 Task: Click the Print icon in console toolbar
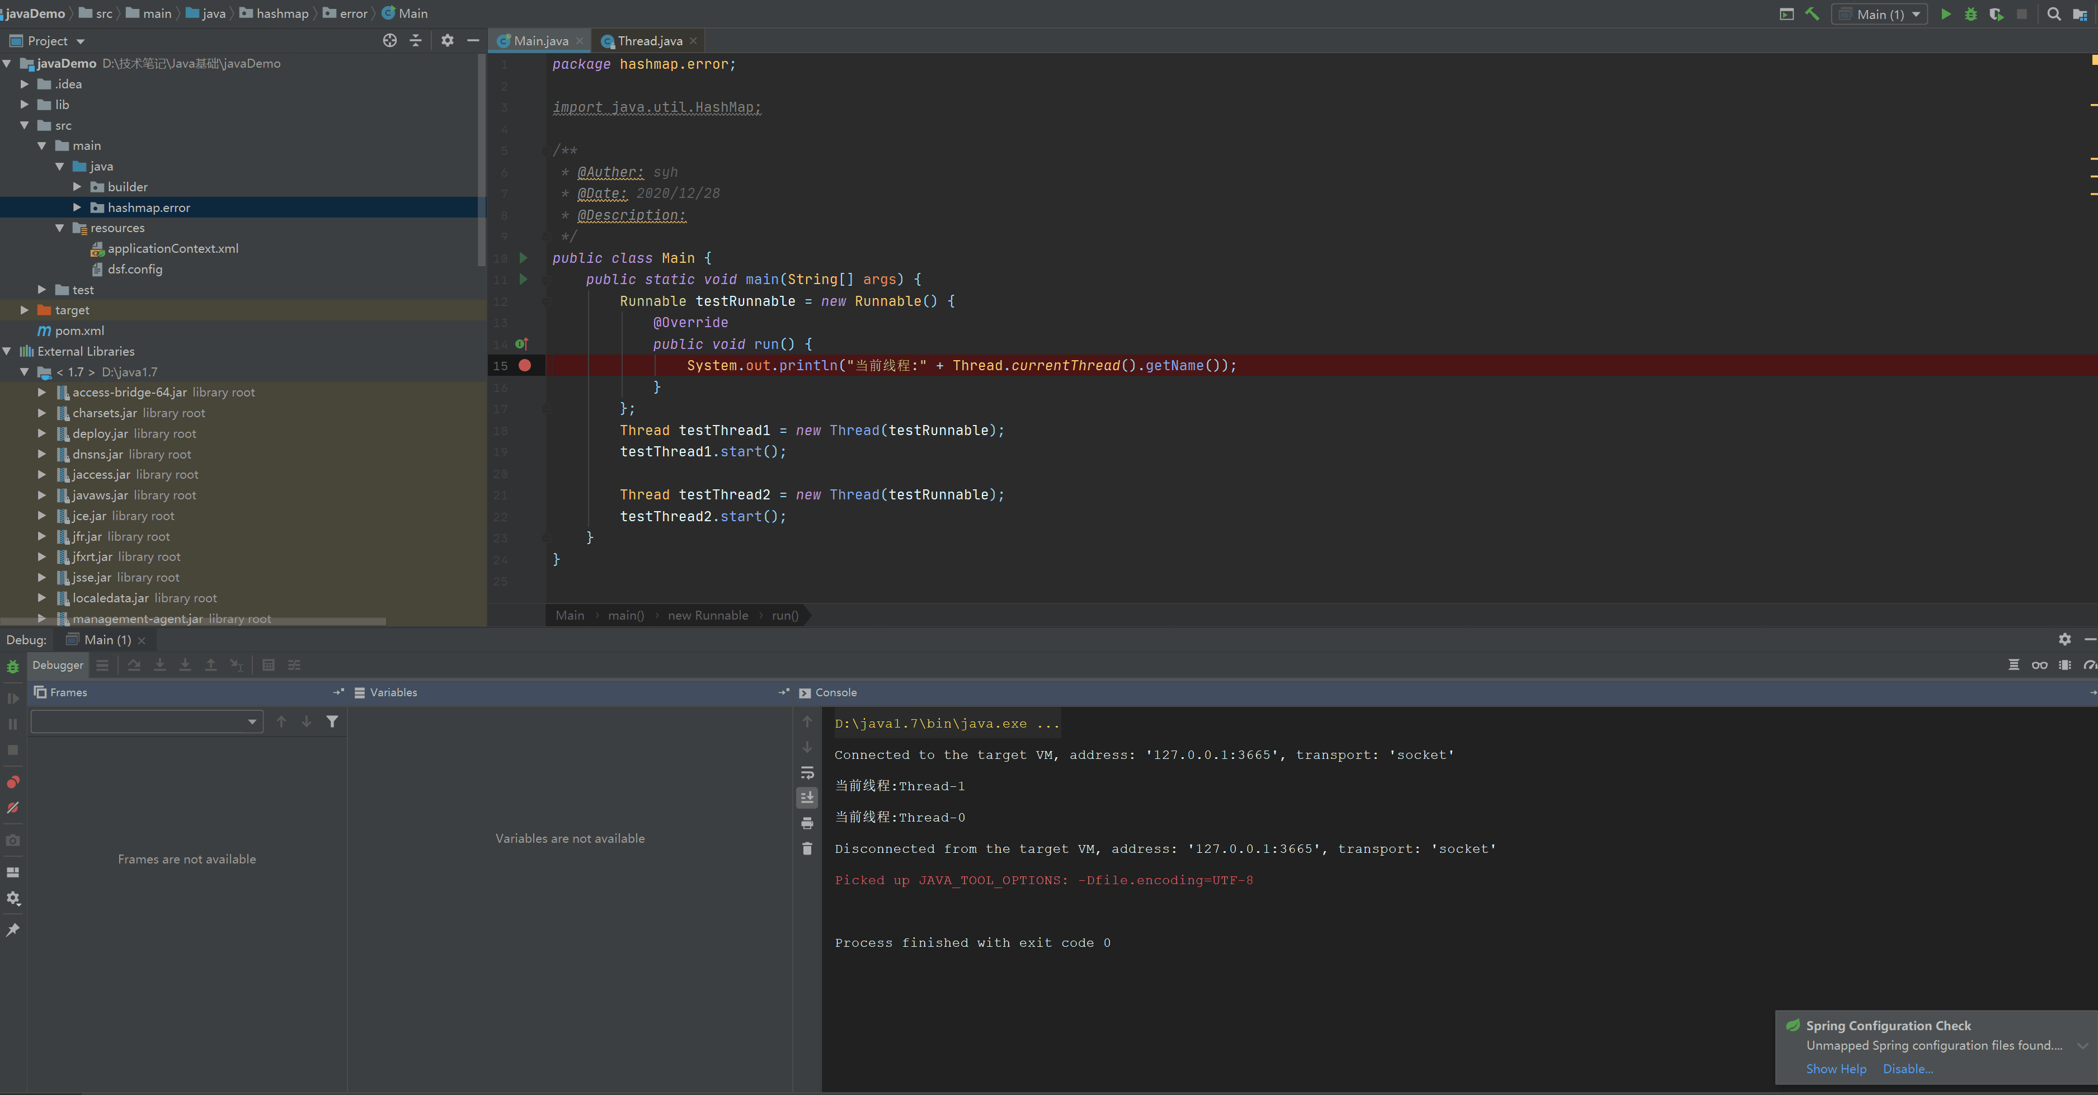point(807,823)
